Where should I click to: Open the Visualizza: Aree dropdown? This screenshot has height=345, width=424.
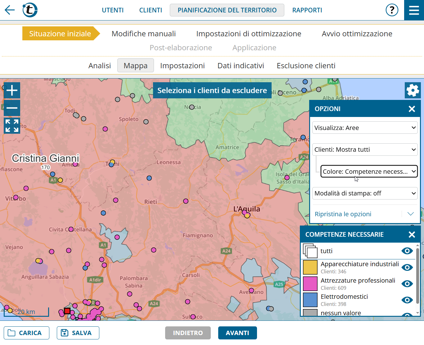pos(365,128)
